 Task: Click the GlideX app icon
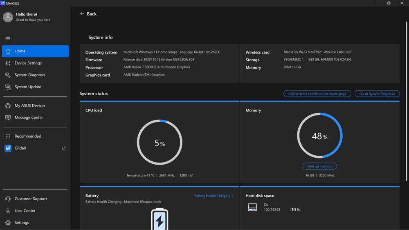(x=8, y=148)
